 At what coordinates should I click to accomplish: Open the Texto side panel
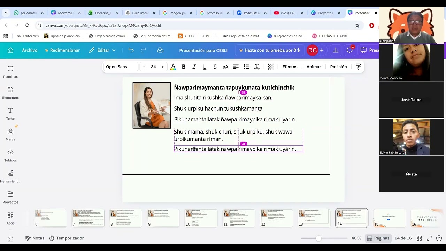tap(10, 114)
